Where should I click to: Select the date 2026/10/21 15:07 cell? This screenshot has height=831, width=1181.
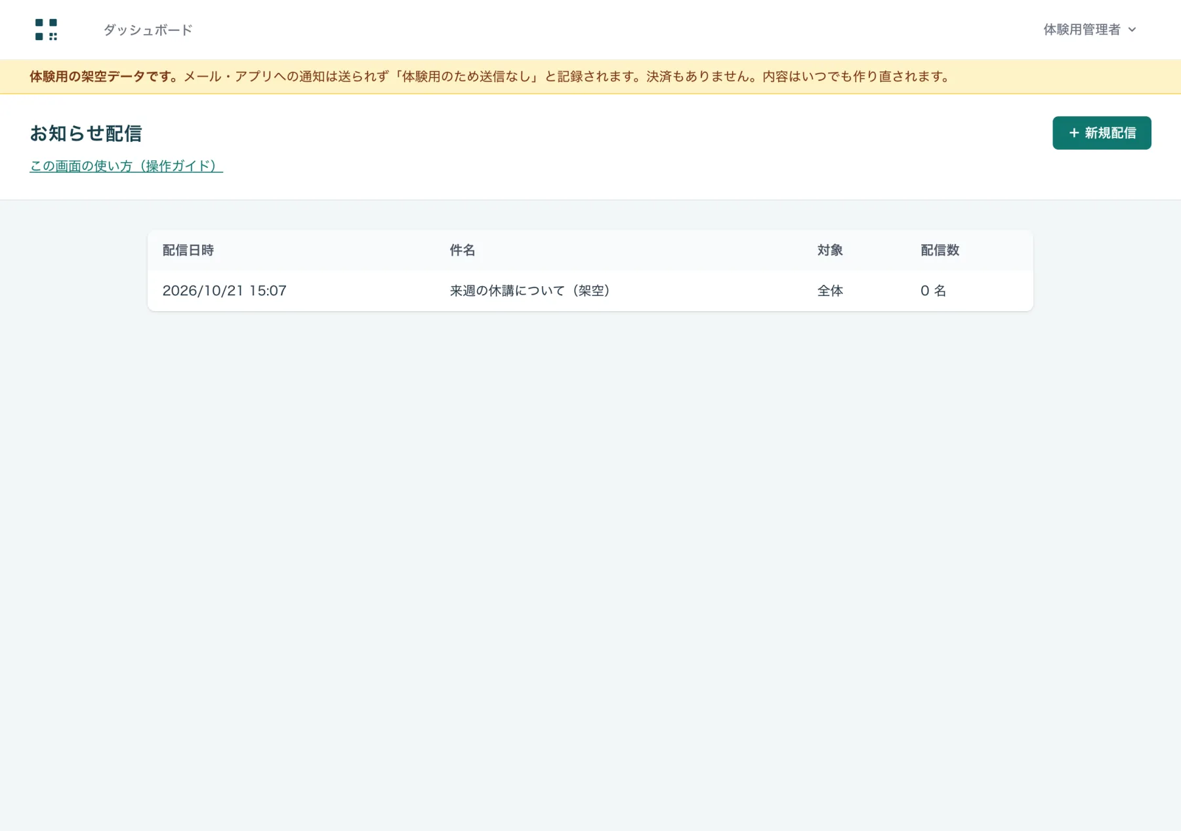[x=224, y=291]
